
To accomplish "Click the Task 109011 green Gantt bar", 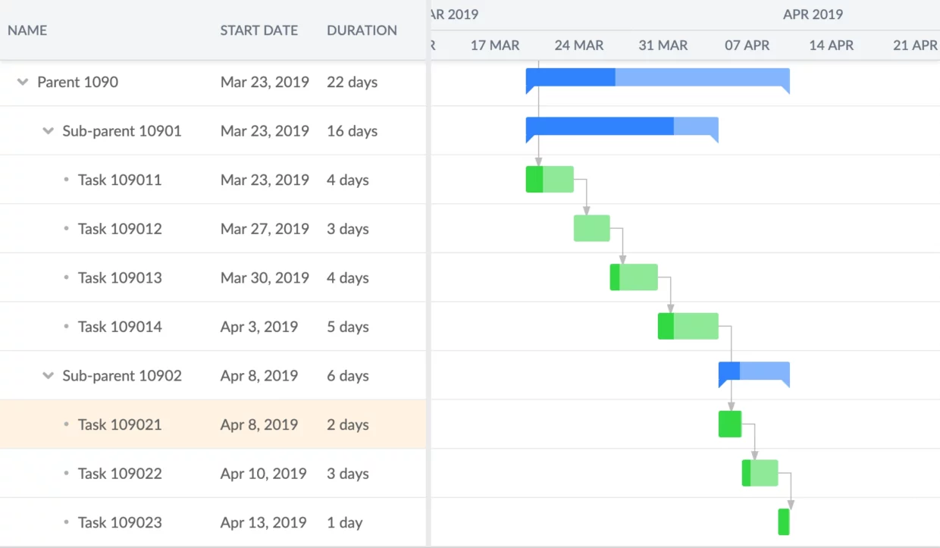I will pos(550,180).
